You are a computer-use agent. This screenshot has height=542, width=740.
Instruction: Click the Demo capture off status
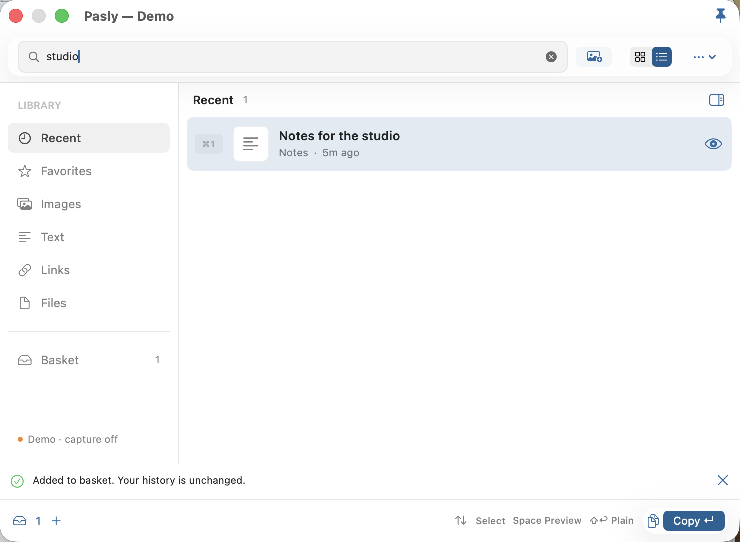(x=68, y=439)
